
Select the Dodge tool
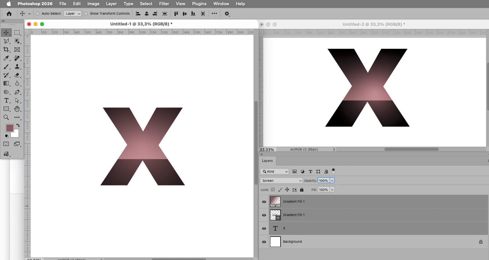pos(6,92)
